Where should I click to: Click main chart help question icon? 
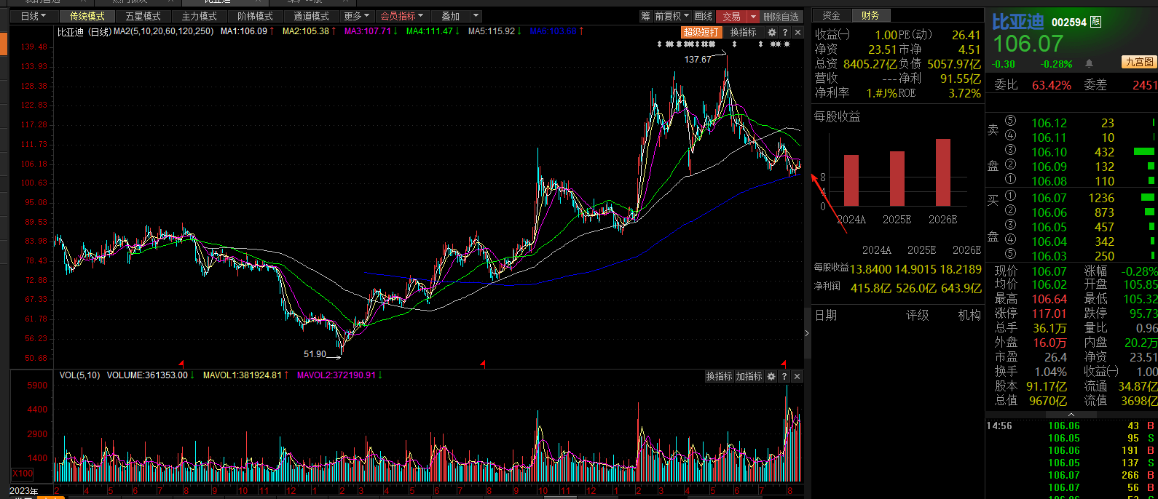pyautogui.click(x=784, y=33)
